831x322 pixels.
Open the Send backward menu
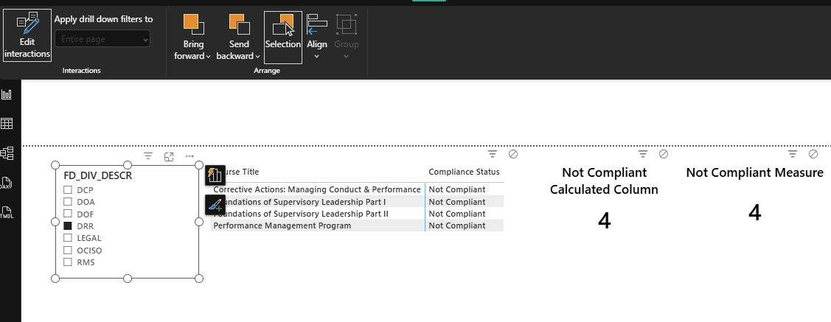click(238, 37)
